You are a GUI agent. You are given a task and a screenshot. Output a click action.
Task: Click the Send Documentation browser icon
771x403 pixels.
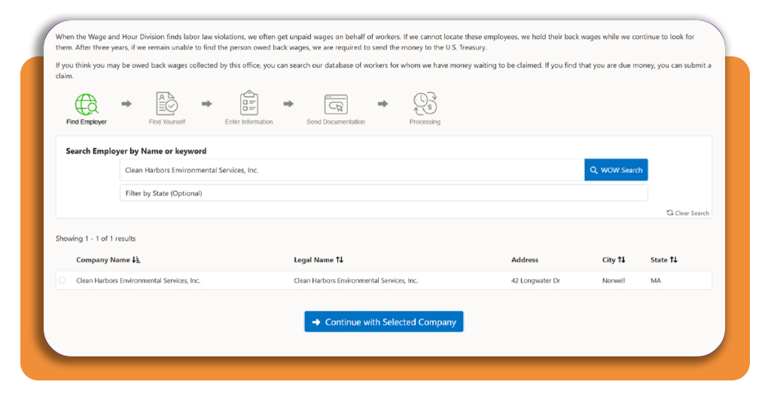pyautogui.click(x=336, y=105)
